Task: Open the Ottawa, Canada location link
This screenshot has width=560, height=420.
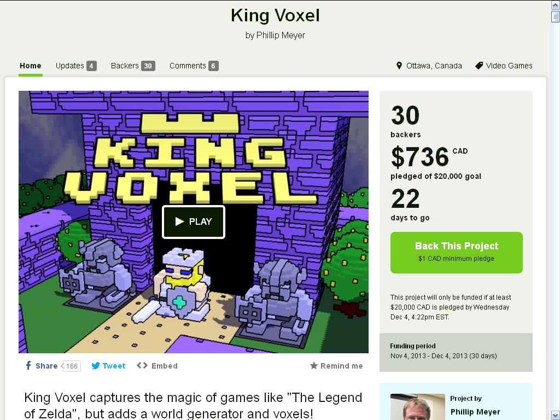Action: (x=434, y=66)
